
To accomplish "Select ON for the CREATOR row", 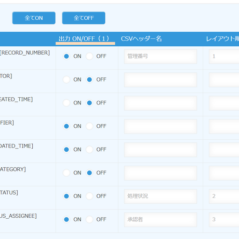I will point(67,79).
